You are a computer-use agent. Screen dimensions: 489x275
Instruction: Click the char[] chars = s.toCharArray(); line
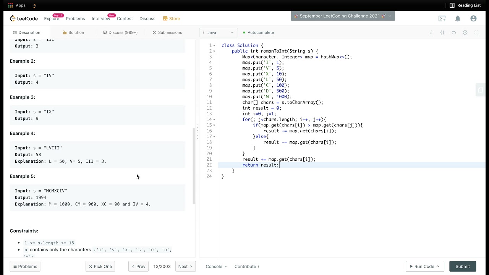283,102
